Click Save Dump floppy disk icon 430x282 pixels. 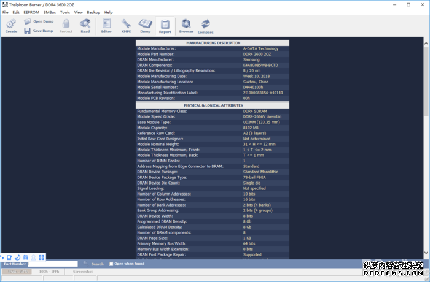pyautogui.click(x=27, y=31)
